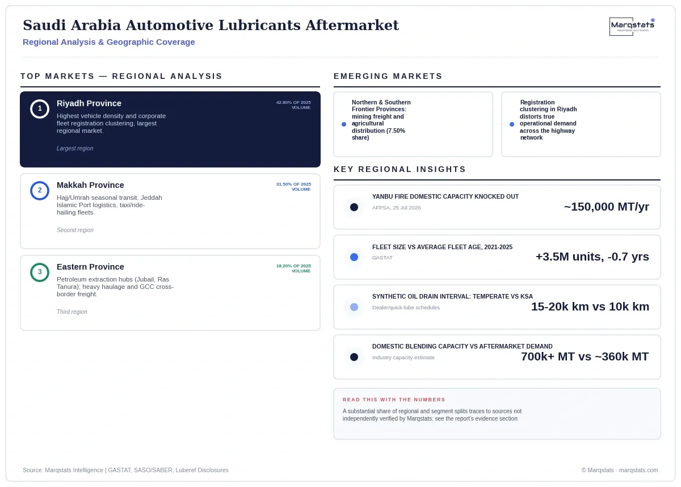681x487 pixels.
Task: Click the 'Largest region' caption
Action: pyautogui.click(x=75, y=149)
